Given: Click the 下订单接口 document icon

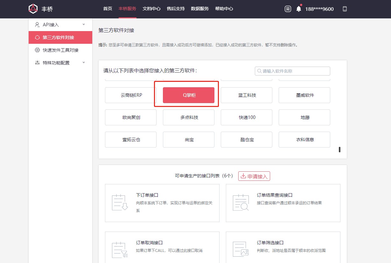Looking at the screenshot, I should pos(120,202).
